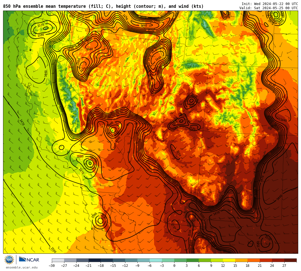Click the '−15' colorbar tick label
301x271 pixels.
pos(113,266)
